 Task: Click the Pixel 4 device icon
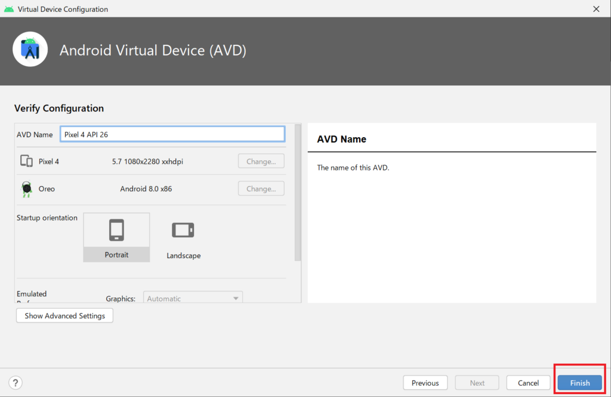point(26,161)
